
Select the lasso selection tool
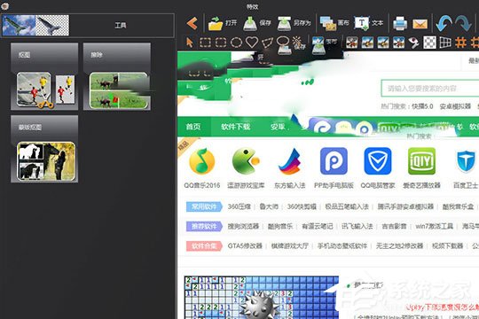coord(283,42)
